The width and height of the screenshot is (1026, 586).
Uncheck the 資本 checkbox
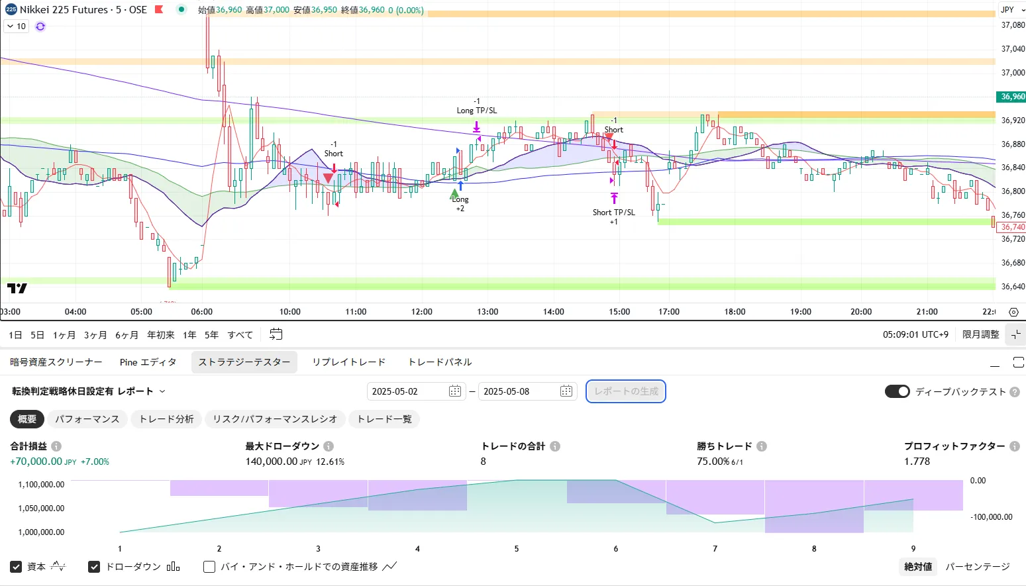pyautogui.click(x=16, y=567)
